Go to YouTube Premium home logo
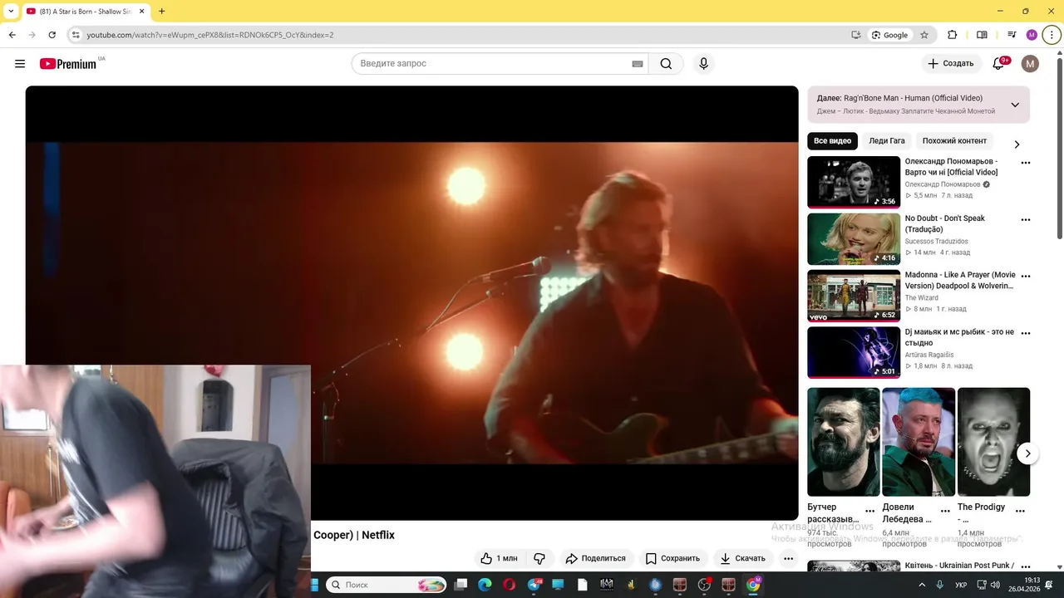This screenshot has height=598, width=1064. pos(68,64)
